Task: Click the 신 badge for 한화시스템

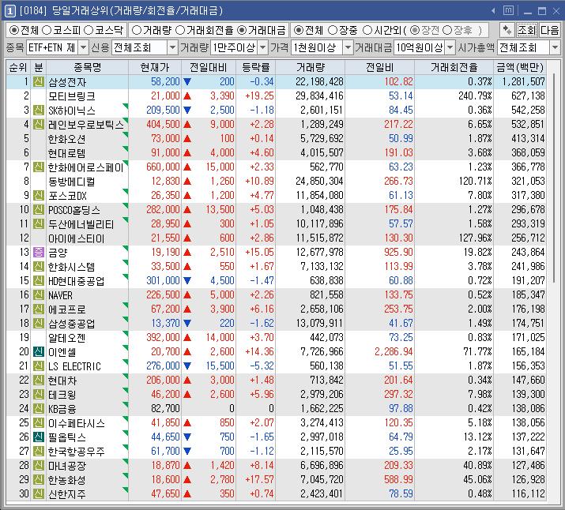Action: (39, 266)
